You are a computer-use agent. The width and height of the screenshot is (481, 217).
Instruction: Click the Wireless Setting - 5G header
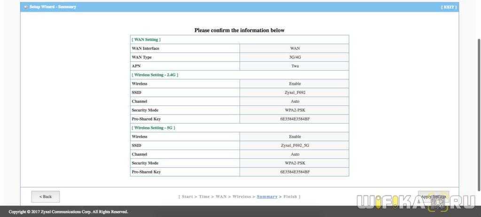pyautogui.click(x=153, y=127)
